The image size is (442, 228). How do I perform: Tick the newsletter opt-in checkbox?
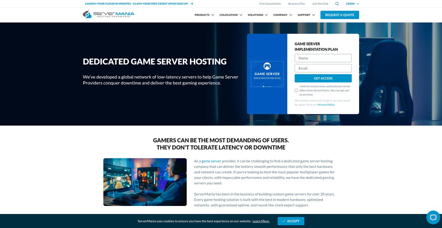pyautogui.click(x=296, y=90)
